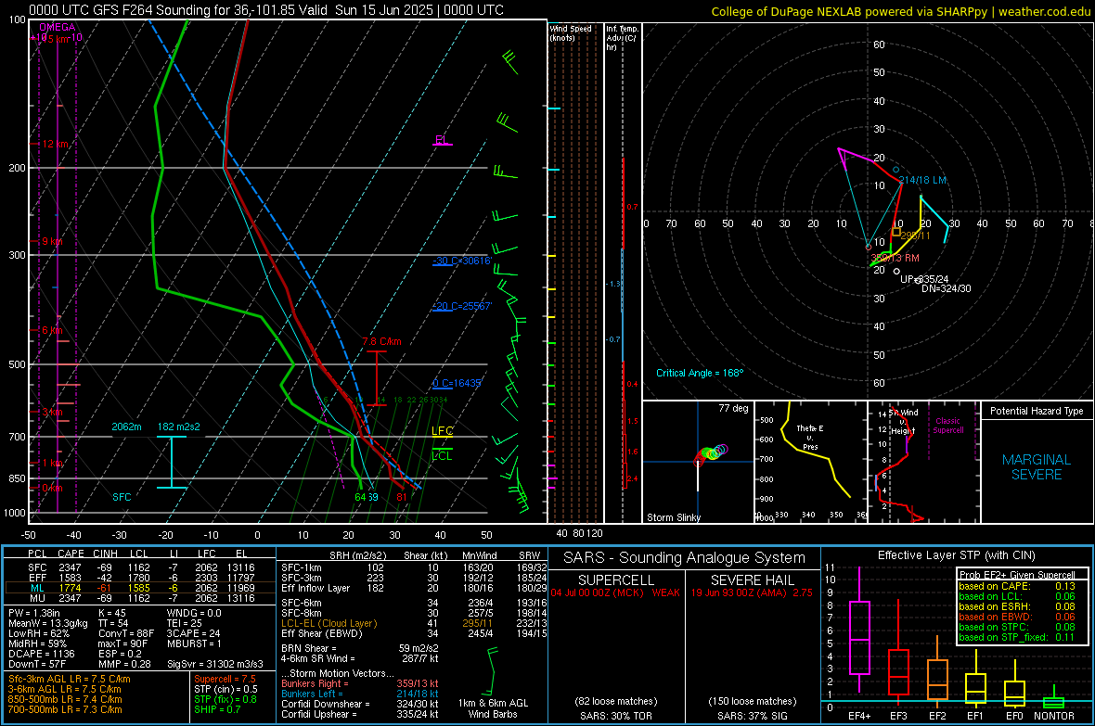Select the yellow 'LFC' marker
The width and height of the screenshot is (1095, 726).
442,431
